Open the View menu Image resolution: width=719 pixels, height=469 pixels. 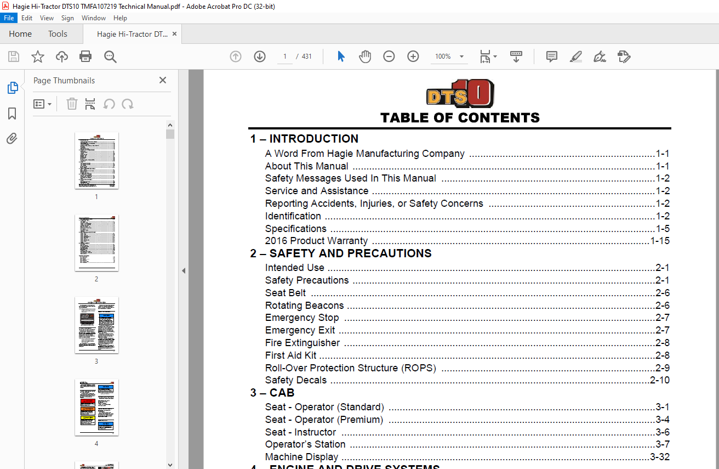tap(47, 18)
